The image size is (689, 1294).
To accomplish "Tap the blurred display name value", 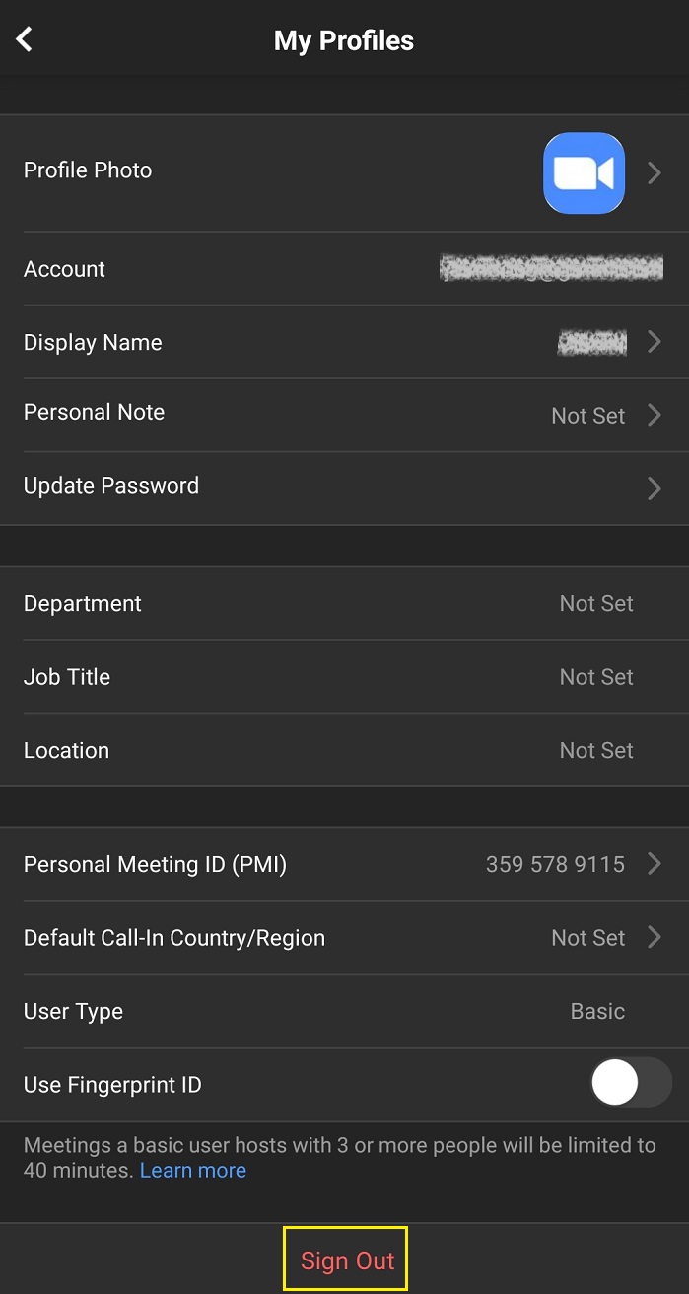I will pyautogui.click(x=592, y=343).
